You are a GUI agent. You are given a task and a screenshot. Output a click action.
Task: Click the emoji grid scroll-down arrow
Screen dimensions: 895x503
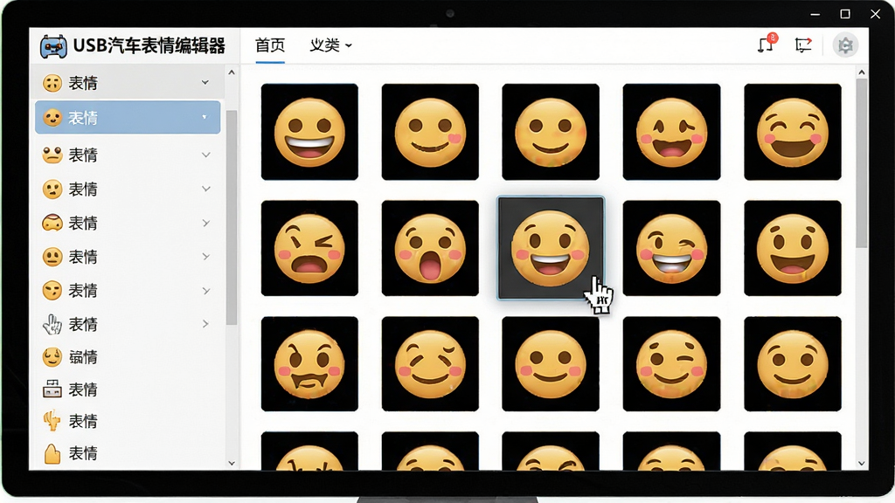pyautogui.click(x=861, y=463)
